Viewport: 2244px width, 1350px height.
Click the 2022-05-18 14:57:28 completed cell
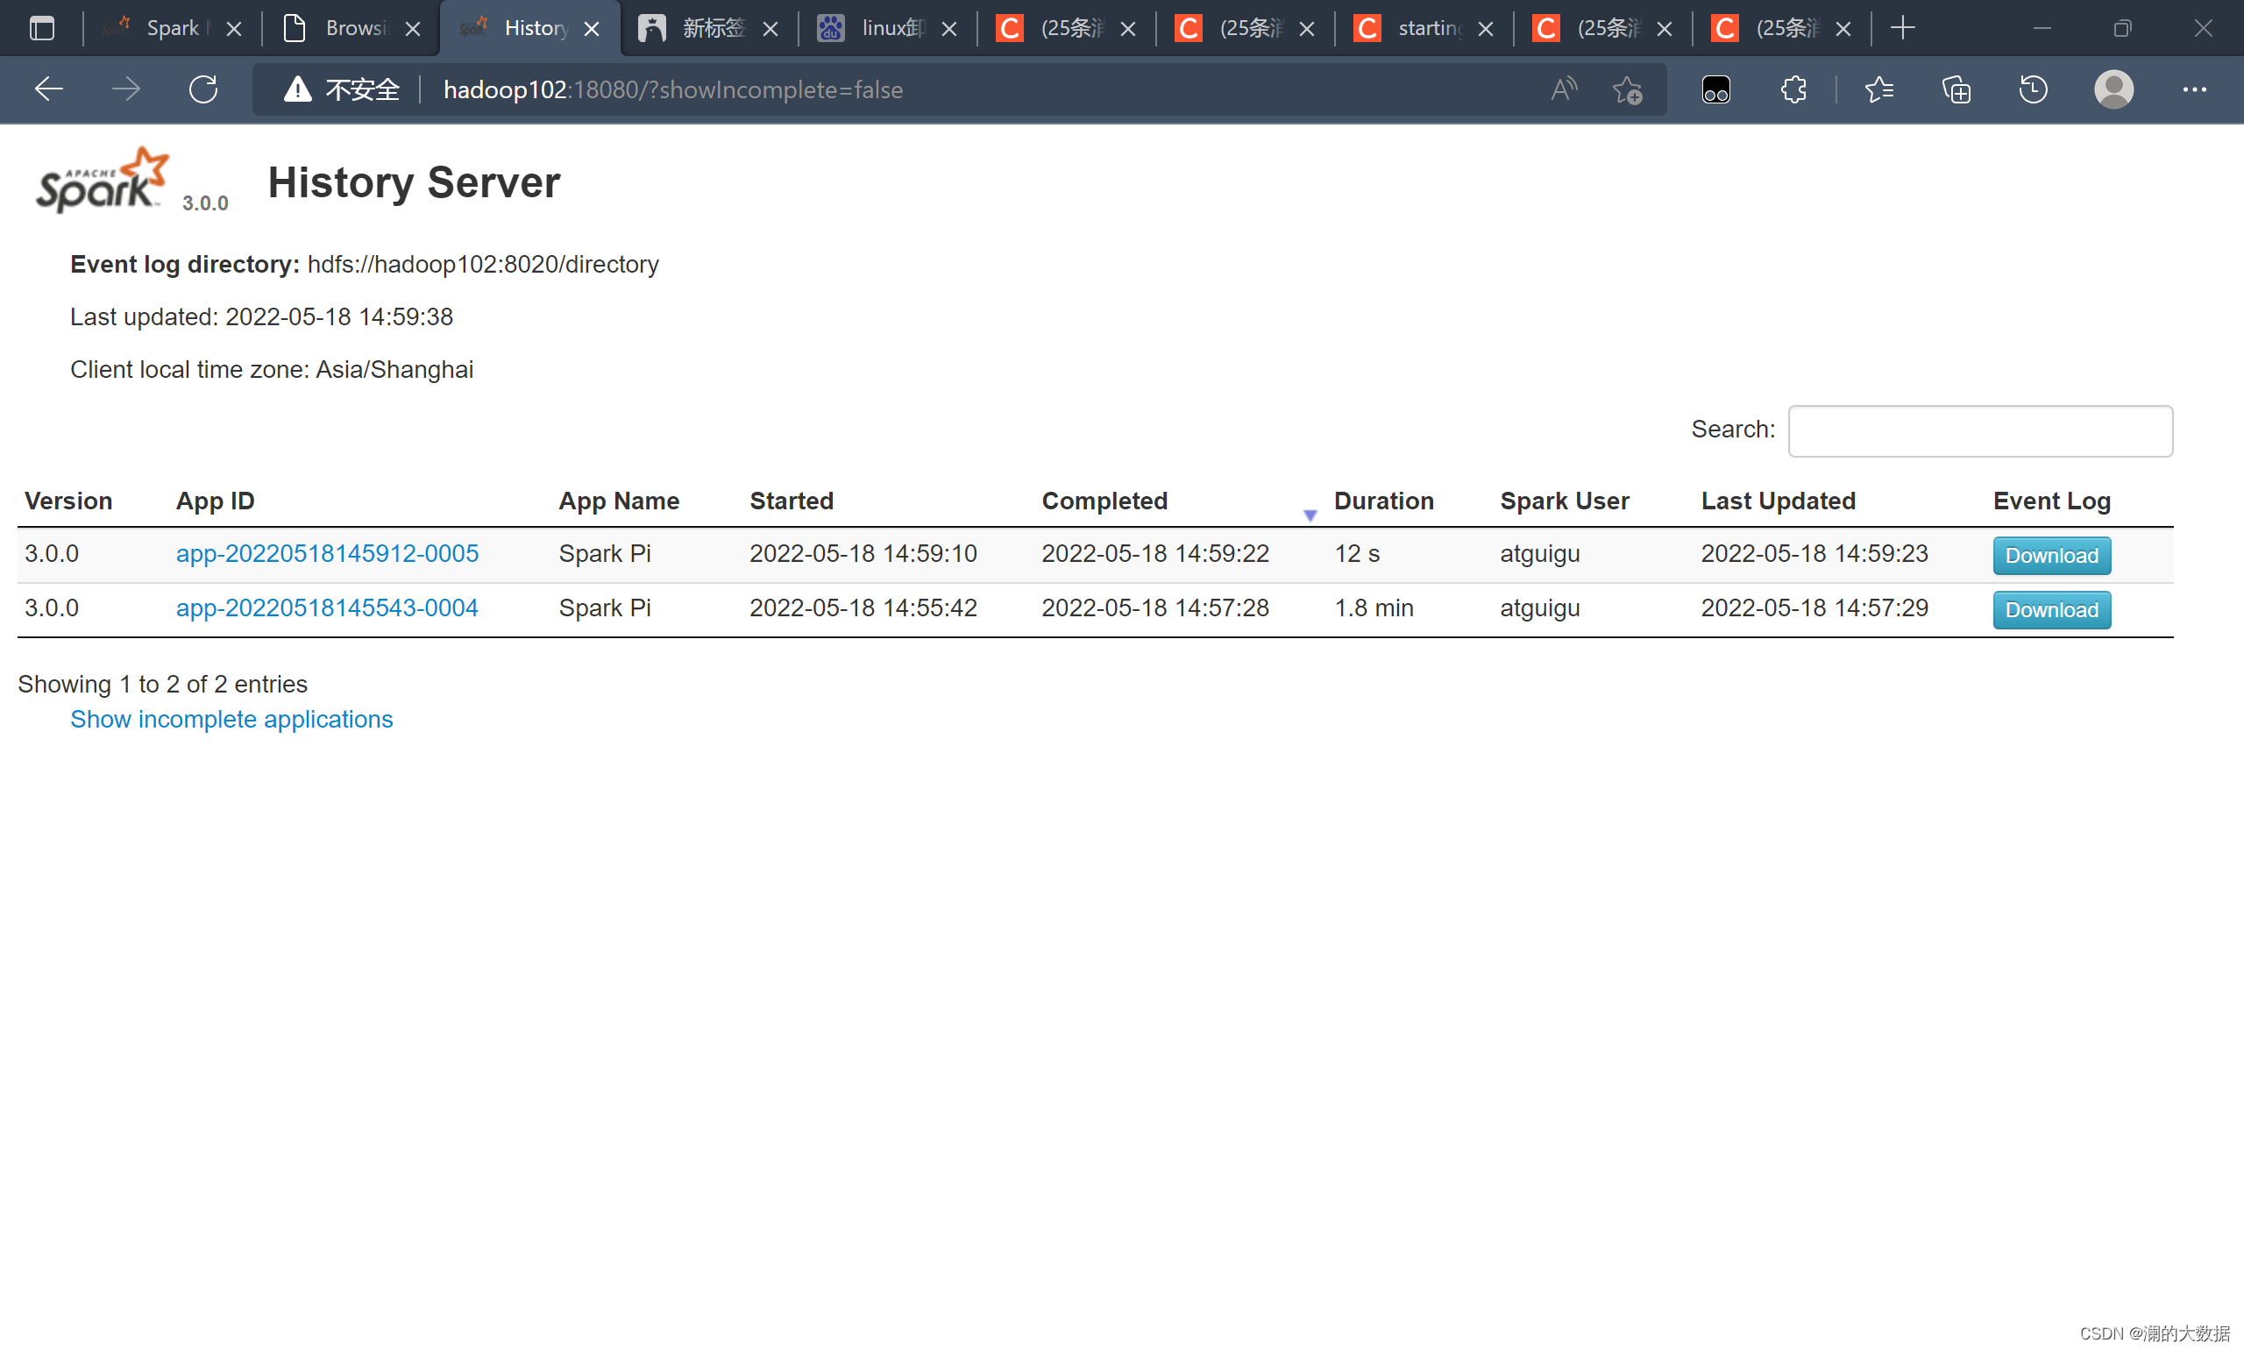[1155, 608]
